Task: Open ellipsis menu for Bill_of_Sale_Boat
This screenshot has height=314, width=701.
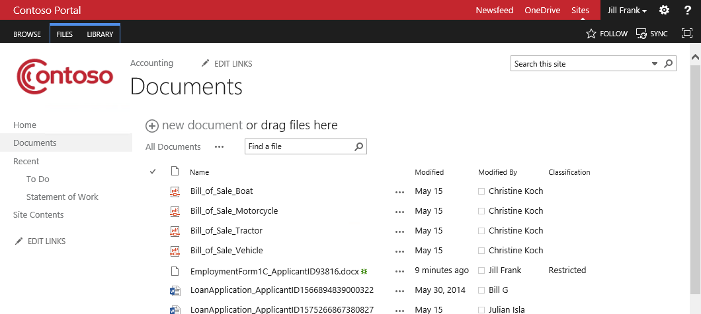Action: click(x=399, y=192)
